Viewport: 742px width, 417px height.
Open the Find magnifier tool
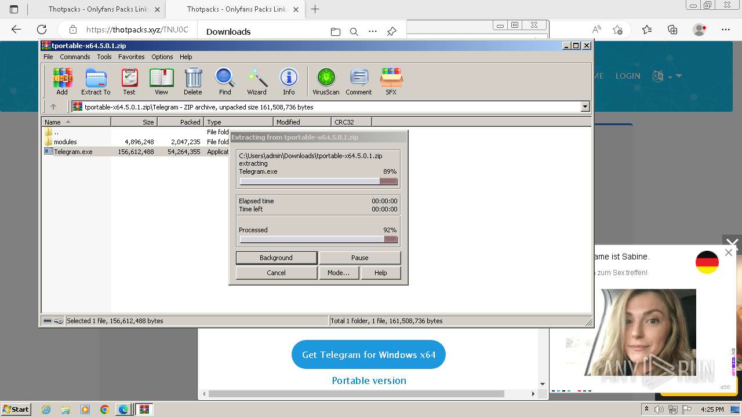[x=225, y=81]
